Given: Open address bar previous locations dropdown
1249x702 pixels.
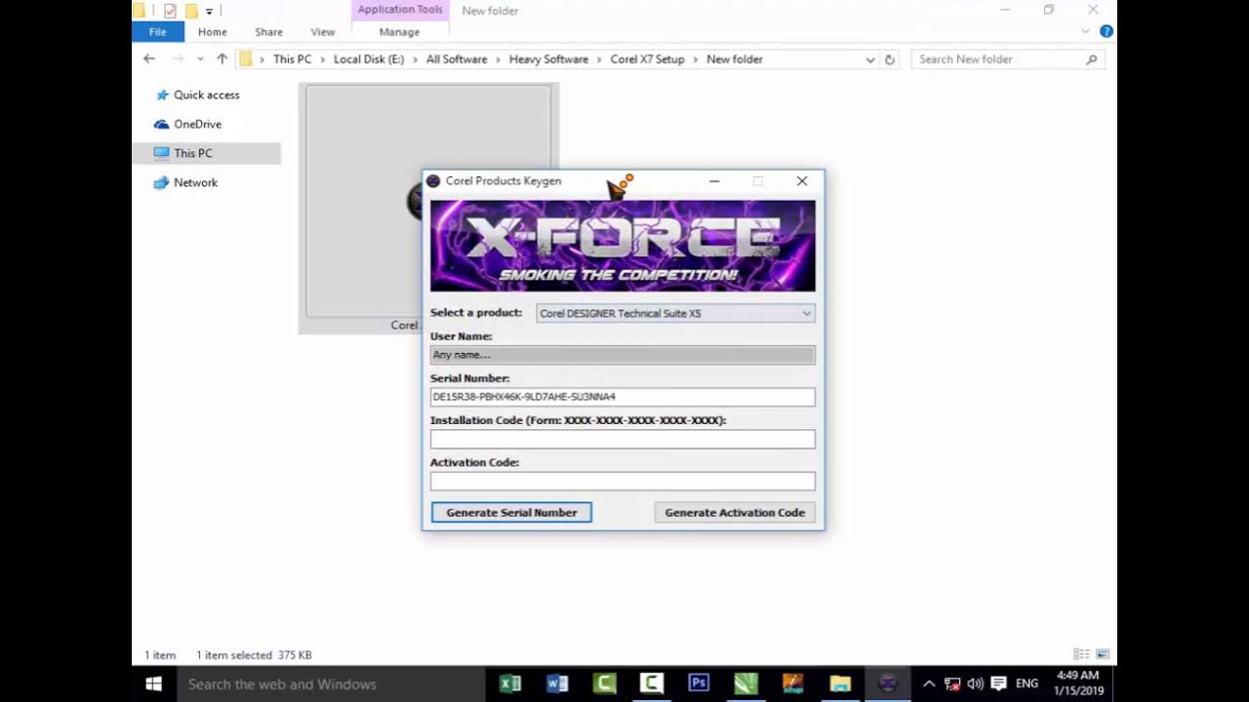Looking at the screenshot, I should coord(869,59).
